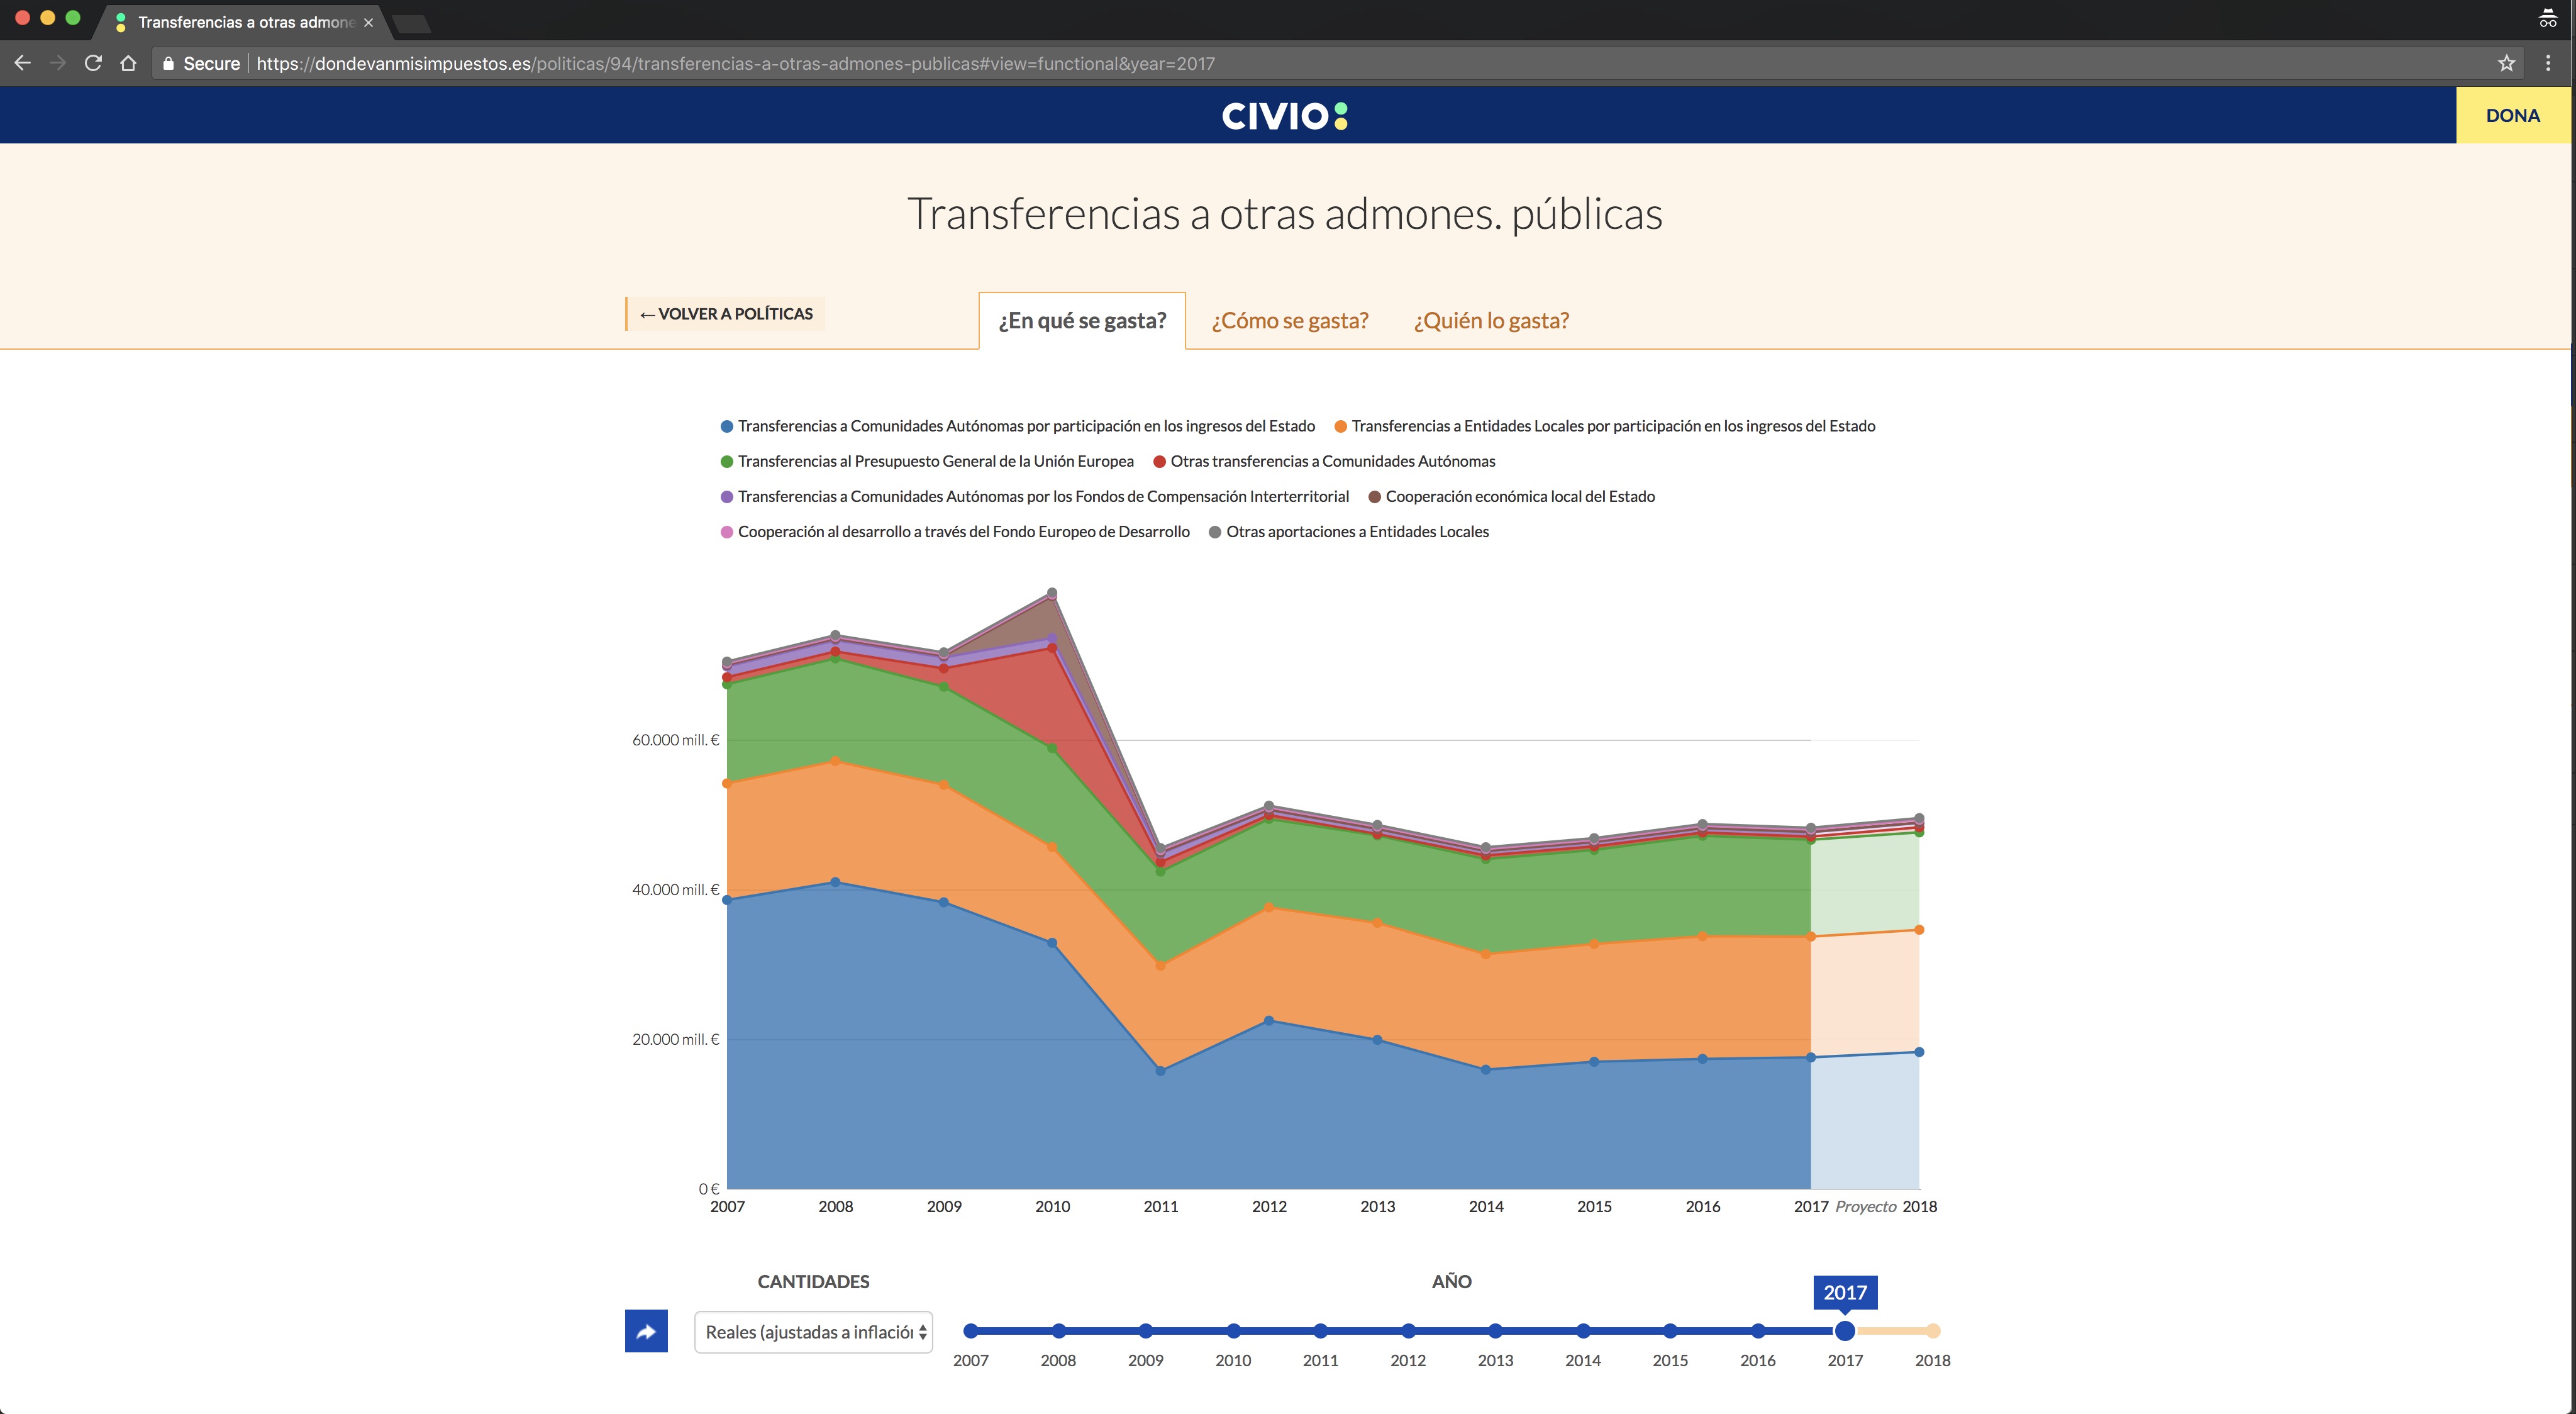Switch to ¿Quién lo gasta? tab
The width and height of the screenshot is (2576, 1414).
point(1491,321)
